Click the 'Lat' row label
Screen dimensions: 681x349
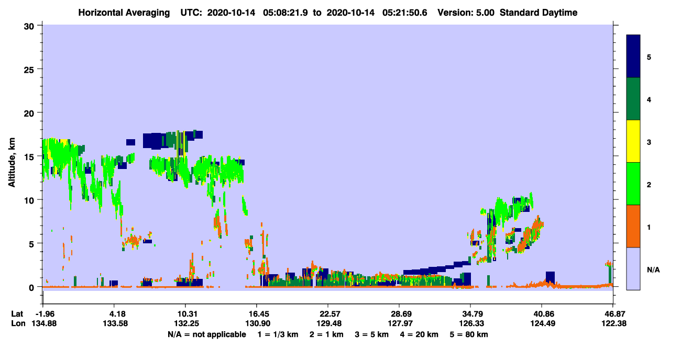[x=17, y=314]
